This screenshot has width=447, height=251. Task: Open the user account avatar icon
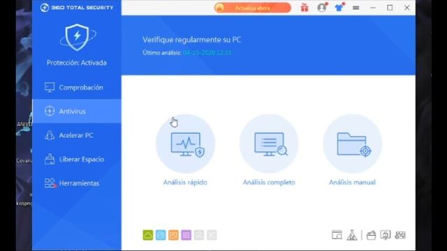[321, 8]
